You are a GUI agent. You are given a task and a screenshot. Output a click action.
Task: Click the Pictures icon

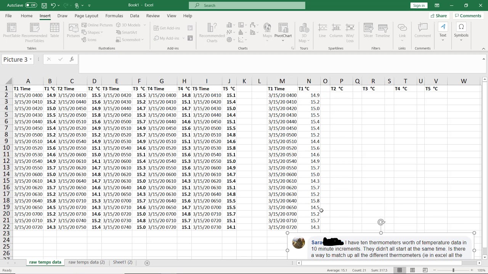coord(73,30)
